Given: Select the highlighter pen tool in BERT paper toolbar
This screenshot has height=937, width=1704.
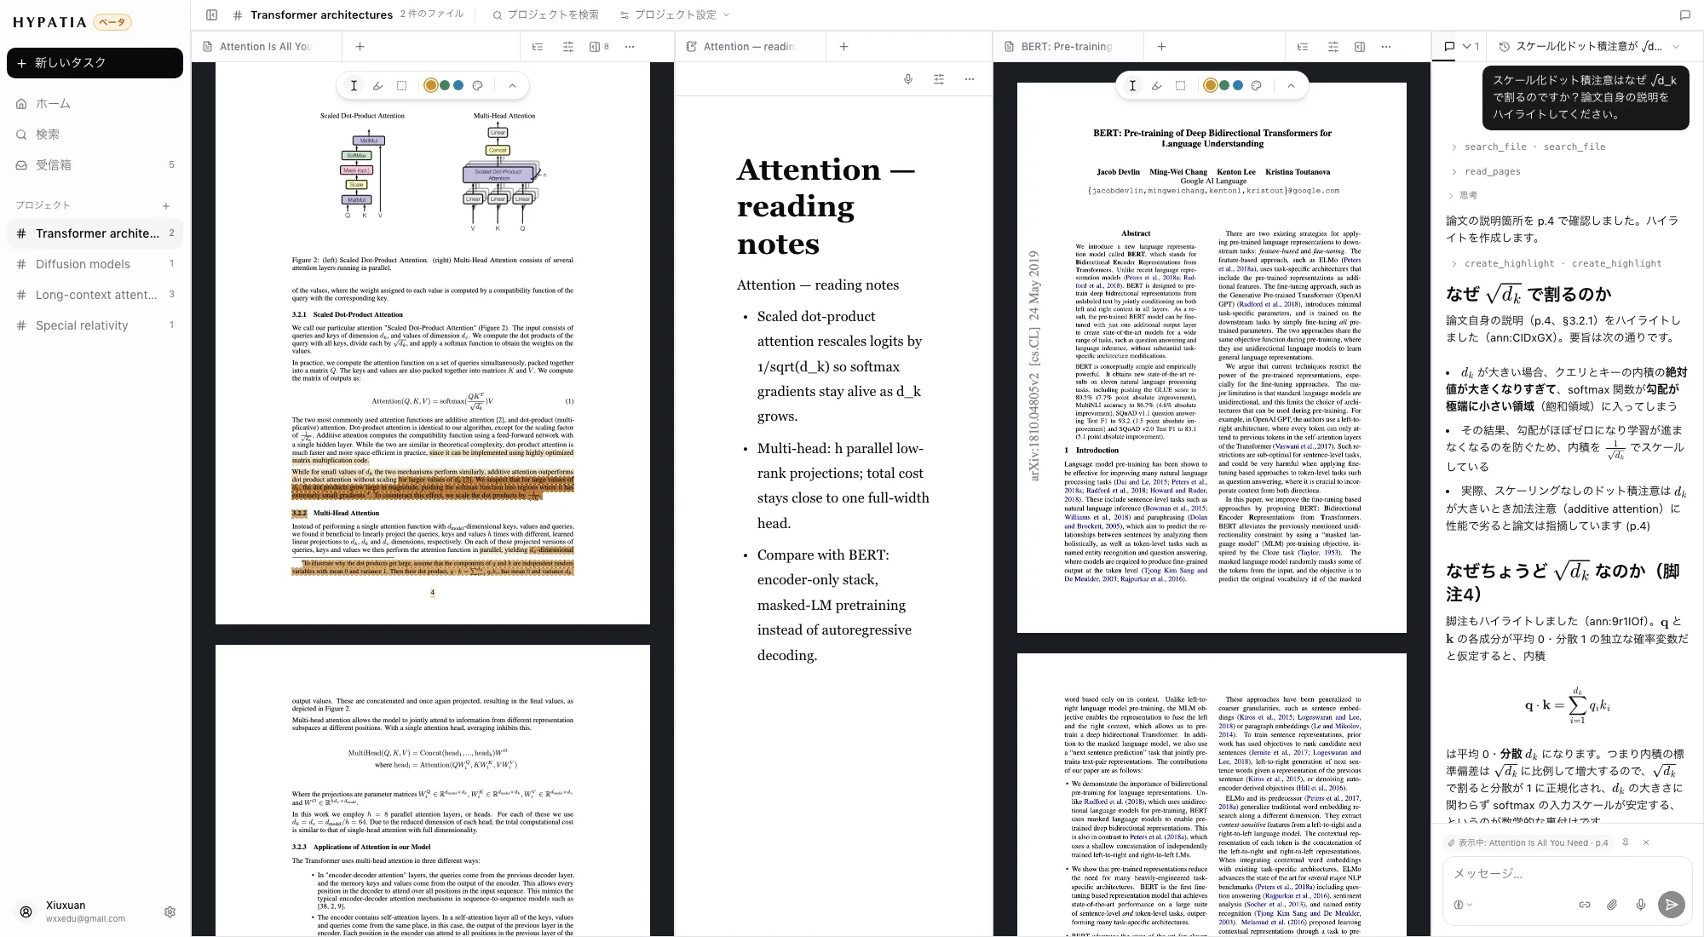Looking at the screenshot, I should click(1156, 85).
